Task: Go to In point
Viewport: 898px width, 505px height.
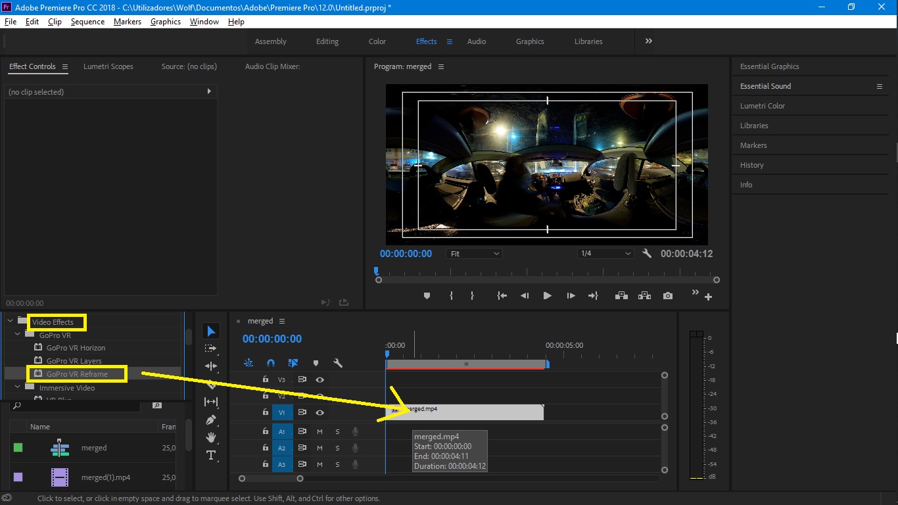Action: pos(502,296)
